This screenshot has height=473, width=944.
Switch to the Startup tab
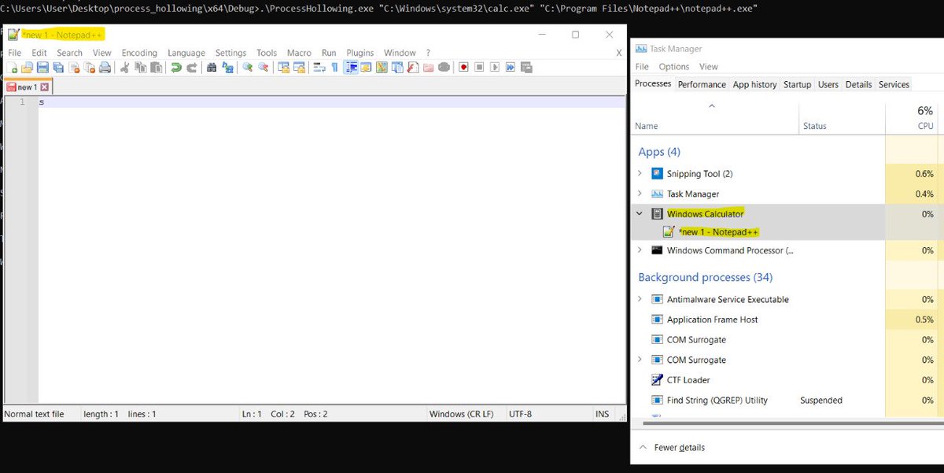[797, 84]
